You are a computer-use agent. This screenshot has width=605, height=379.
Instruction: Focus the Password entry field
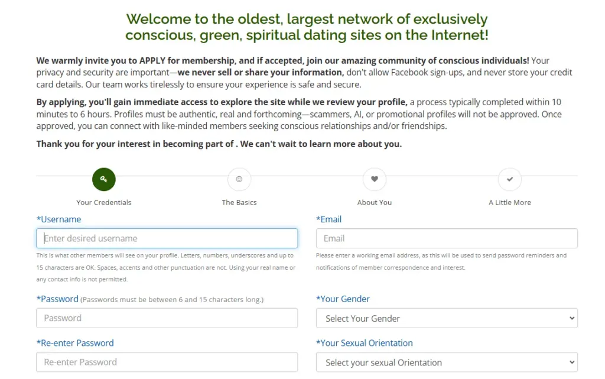tap(167, 318)
